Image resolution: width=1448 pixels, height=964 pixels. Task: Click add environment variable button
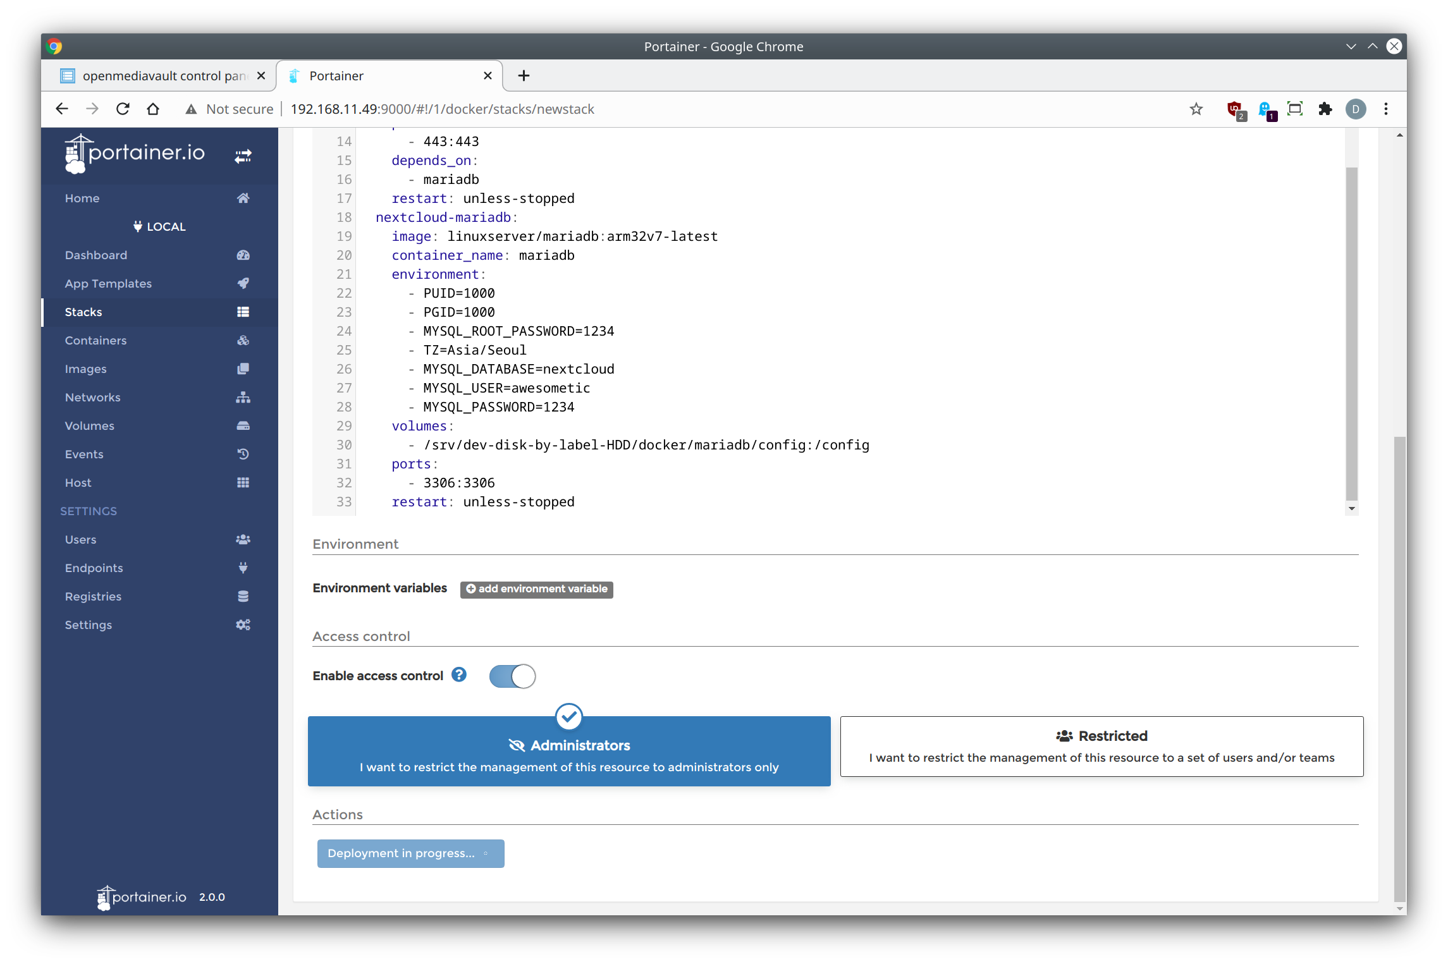click(x=536, y=589)
